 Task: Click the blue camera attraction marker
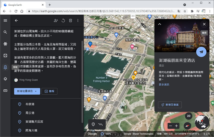point(90,44)
